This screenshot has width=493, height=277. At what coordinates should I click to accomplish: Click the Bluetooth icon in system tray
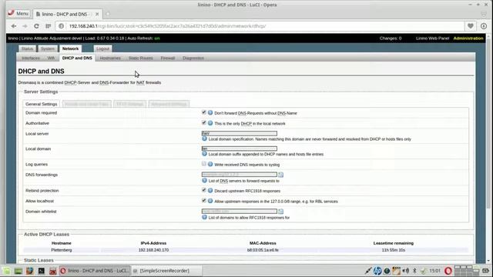point(414,271)
